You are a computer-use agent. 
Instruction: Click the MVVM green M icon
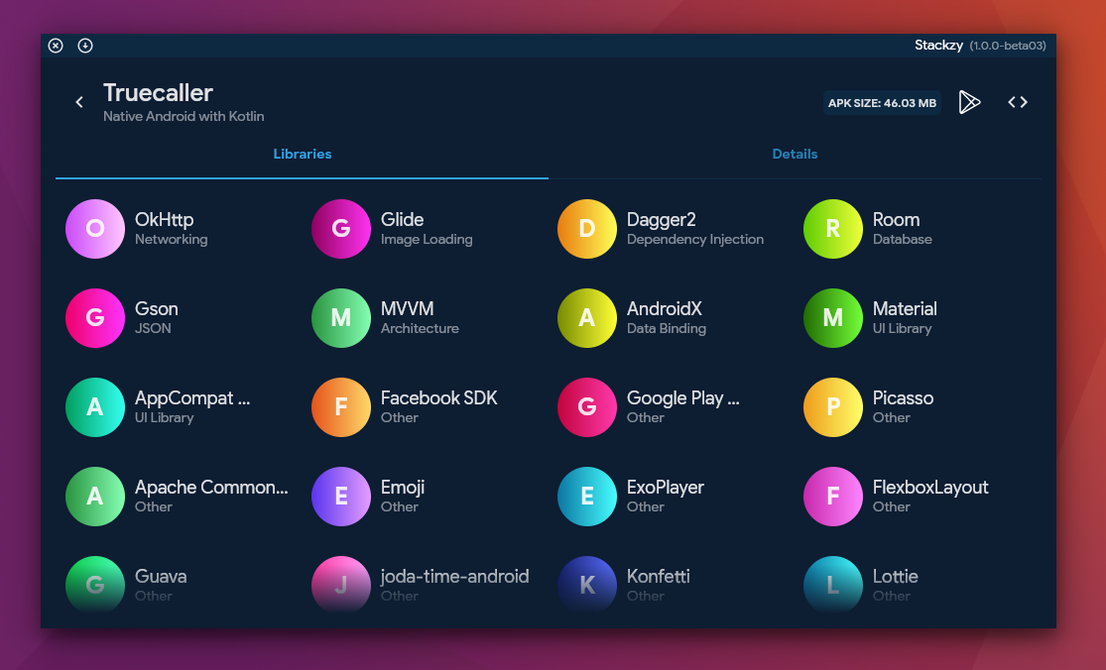pos(341,318)
